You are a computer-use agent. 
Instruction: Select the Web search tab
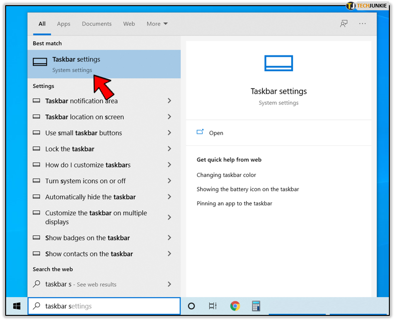(x=129, y=24)
